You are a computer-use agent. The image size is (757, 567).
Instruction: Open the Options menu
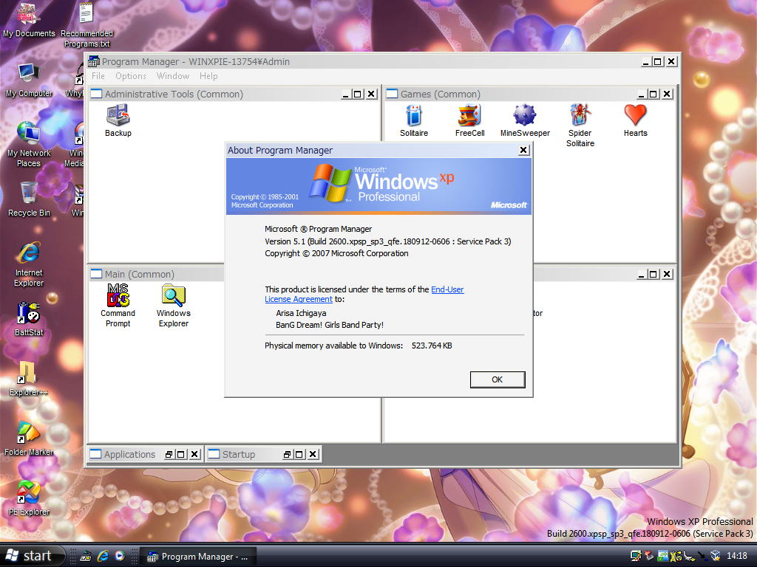pyautogui.click(x=130, y=76)
